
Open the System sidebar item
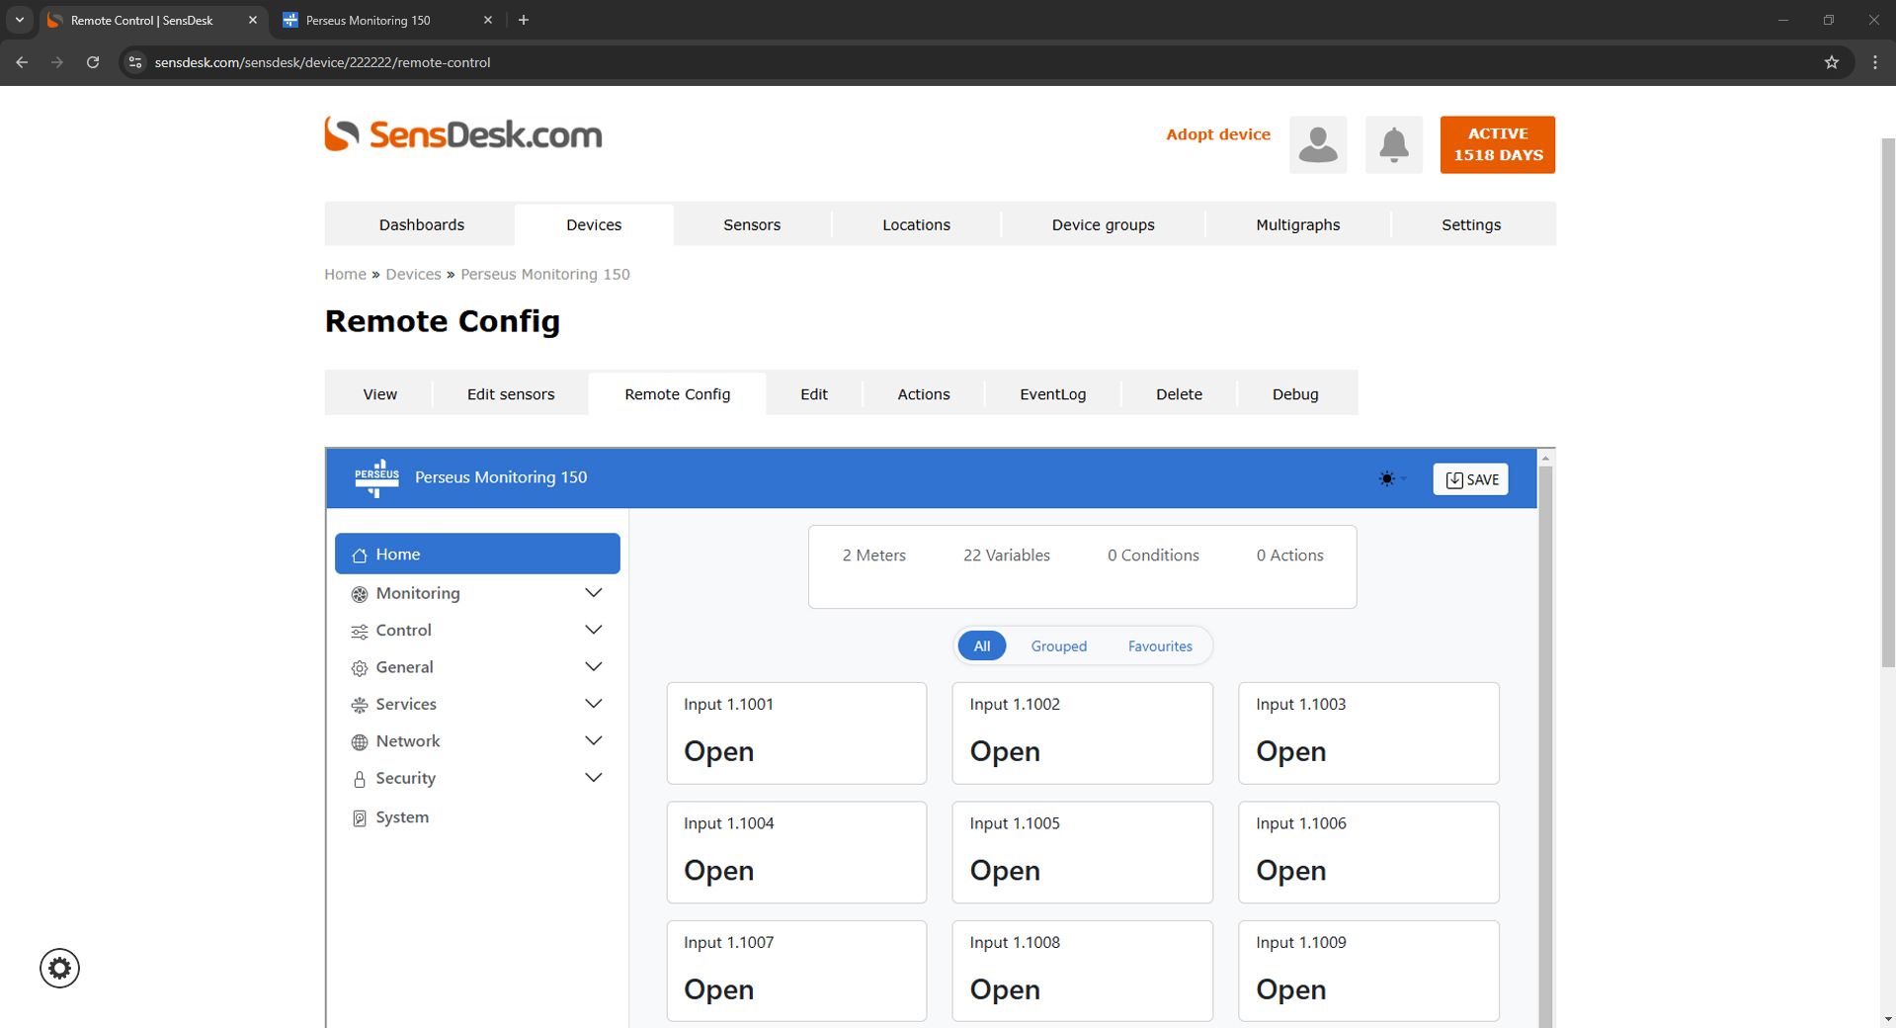coord(401,817)
